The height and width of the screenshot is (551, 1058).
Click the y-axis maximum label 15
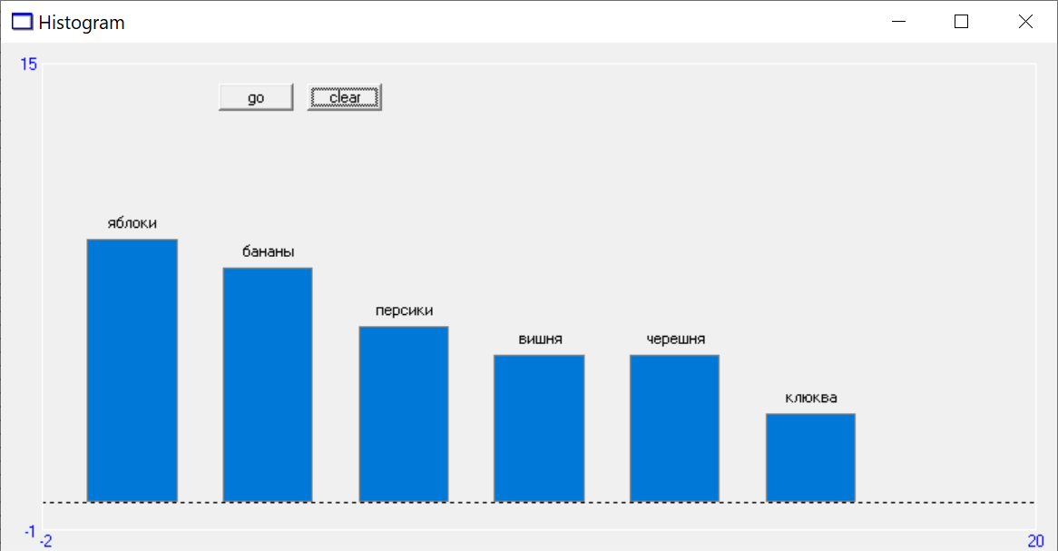coord(29,64)
